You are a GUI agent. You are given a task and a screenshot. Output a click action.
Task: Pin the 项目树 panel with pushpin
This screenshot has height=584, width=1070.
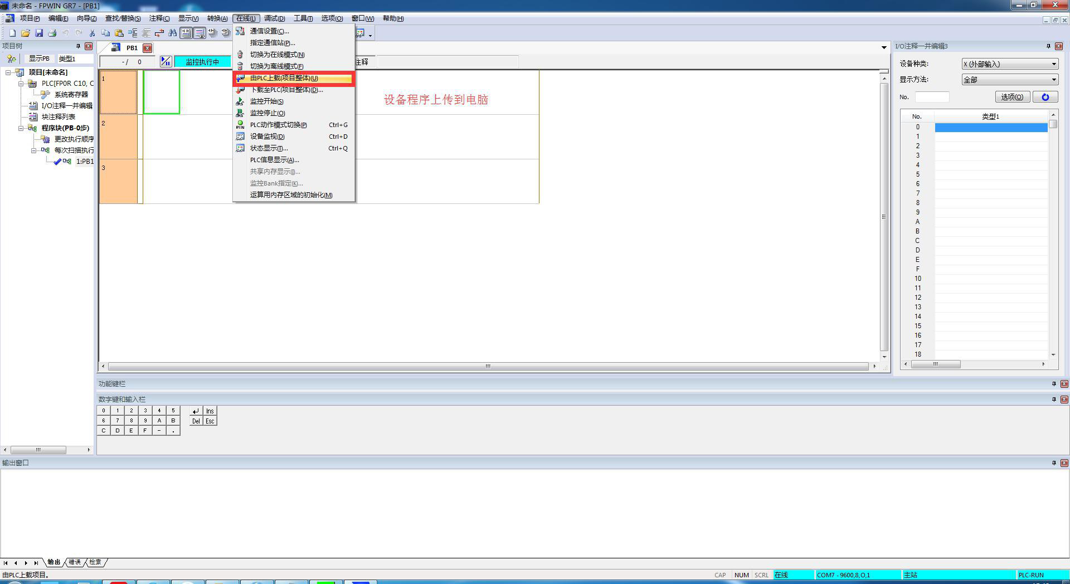point(78,46)
